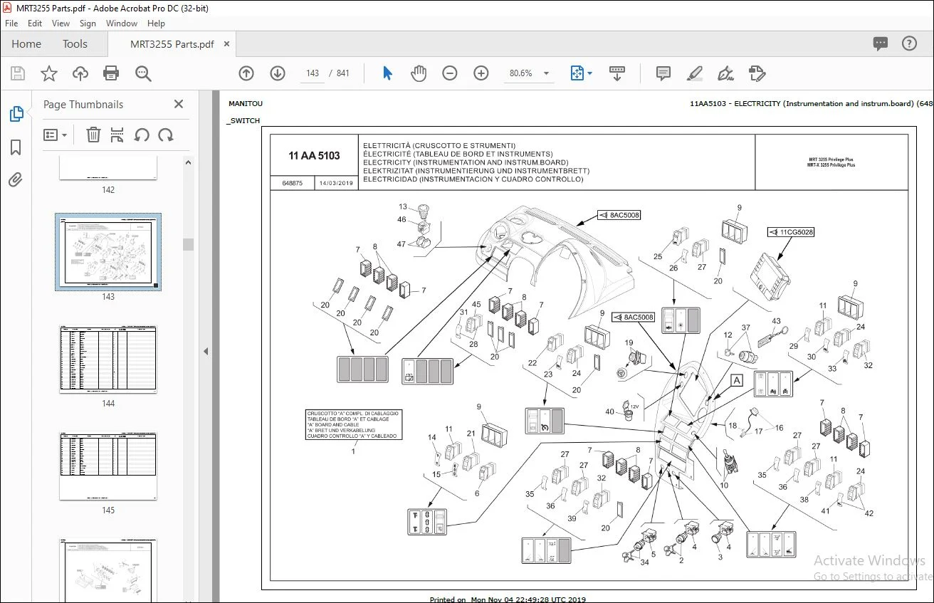Activate the Hand pan tool
This screenshot has height=603, width=934.
[x=419, y=73]
